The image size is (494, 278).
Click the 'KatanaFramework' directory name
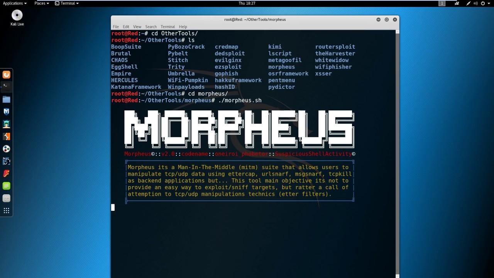(x=136, y=87)
